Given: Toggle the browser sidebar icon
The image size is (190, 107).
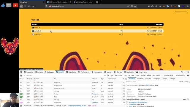Looking at the screenshot, I should pyautogui.click(x=152, y=6).
